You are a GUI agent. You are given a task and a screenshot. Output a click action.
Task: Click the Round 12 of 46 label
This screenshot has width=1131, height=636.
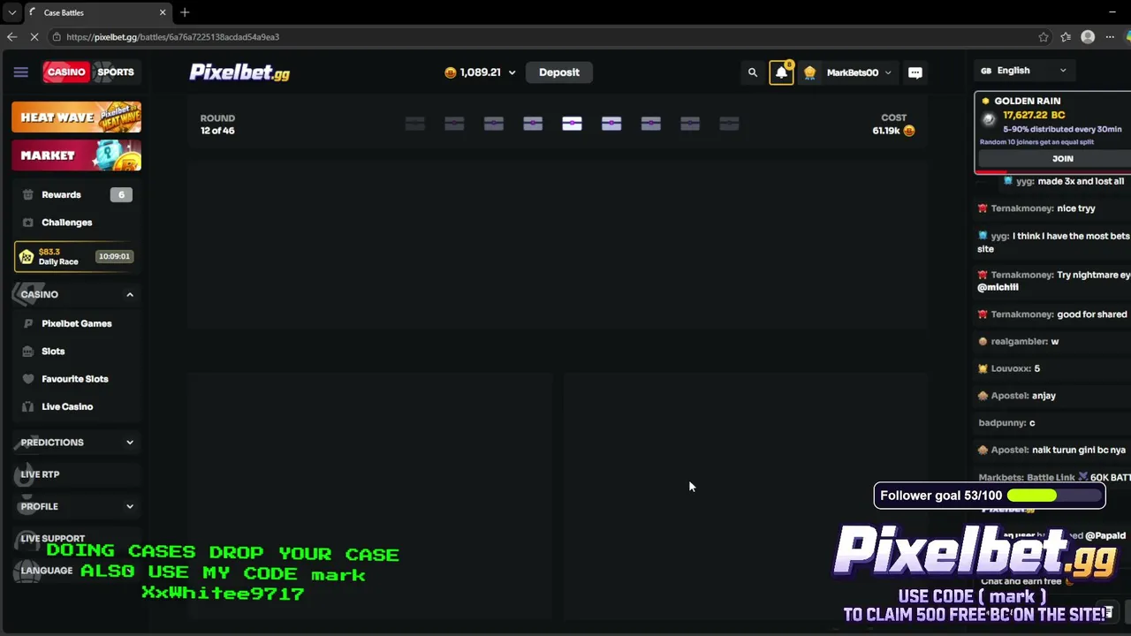[x=217, y=125]
